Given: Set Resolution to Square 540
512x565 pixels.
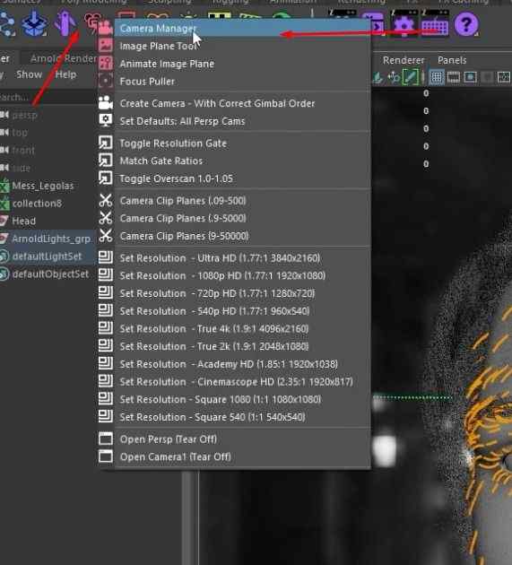Looking at the screenshot, I should (x=234, y=417).
